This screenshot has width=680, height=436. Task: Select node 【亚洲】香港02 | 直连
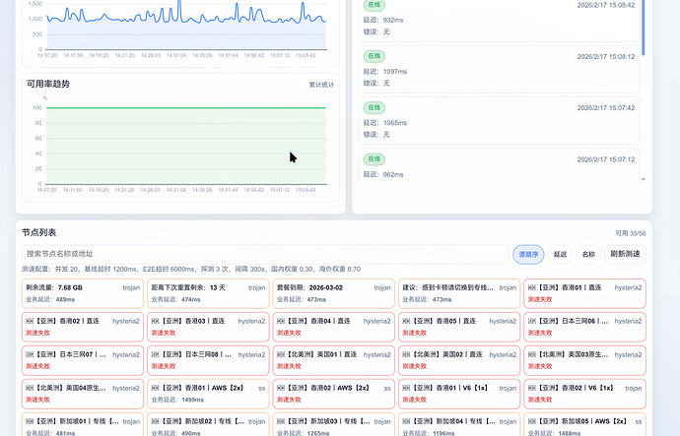pyautogui.click(x=83, y=327)
